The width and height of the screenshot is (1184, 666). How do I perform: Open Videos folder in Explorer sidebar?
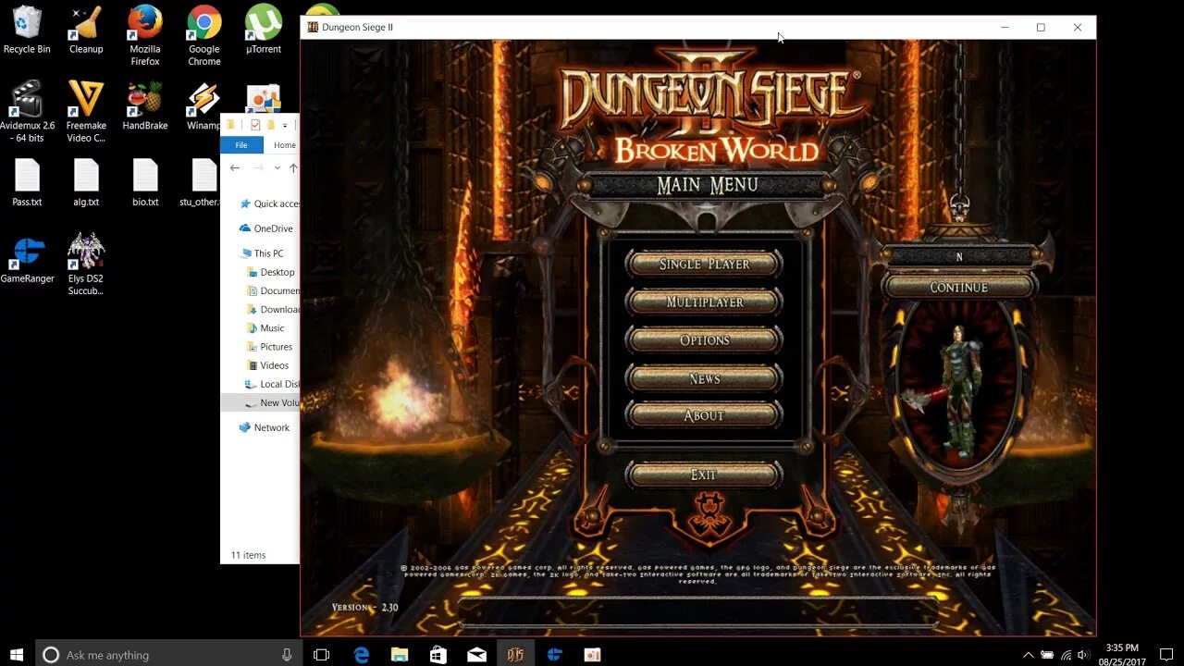(267, 365)
